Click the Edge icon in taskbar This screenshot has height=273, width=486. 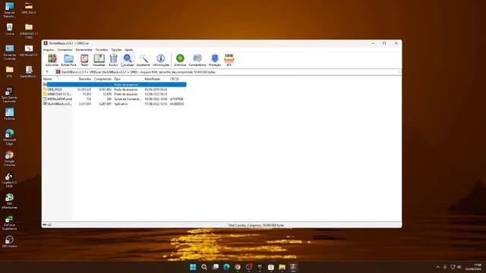(x=226, y=267)
